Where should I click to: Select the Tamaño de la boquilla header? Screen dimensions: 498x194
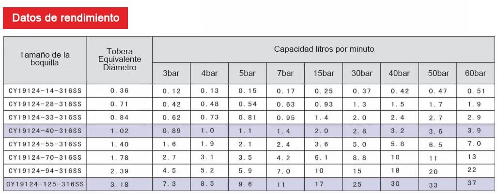(x=45, y=59)
